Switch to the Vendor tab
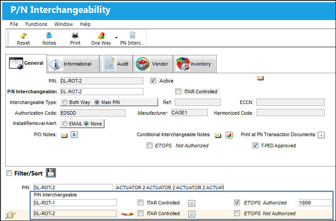Screen dimensions: 336x221 point(153,64)
